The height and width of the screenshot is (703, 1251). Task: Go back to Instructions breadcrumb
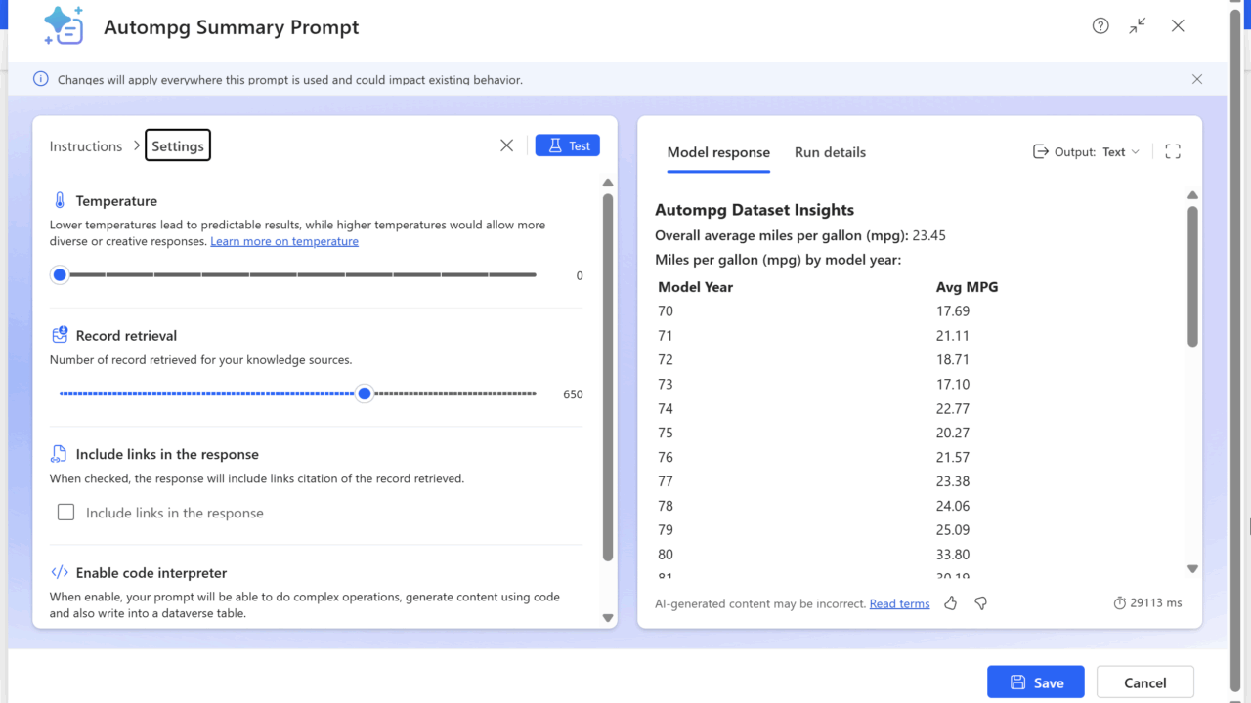pyautogui.click(x=86, y=146)
